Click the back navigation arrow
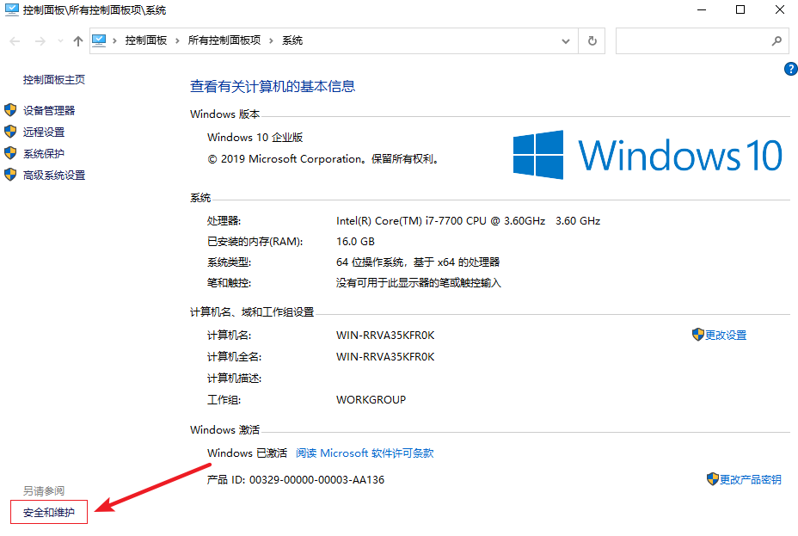Screen dimensions: 798x536 (x=15, y=40)
